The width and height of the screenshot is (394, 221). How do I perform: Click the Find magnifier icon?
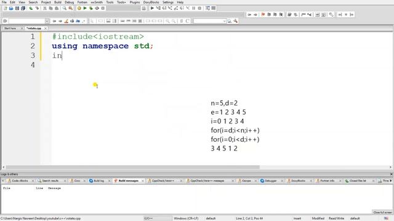point(65,8)
